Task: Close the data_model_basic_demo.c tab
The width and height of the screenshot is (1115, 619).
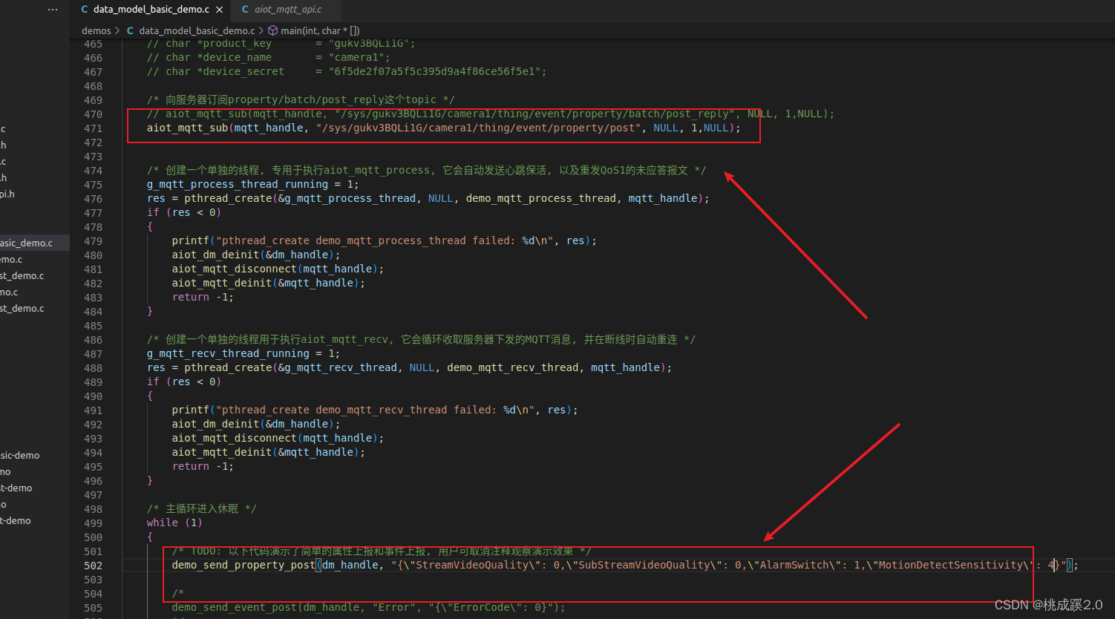Action: [x=219, y=10]
